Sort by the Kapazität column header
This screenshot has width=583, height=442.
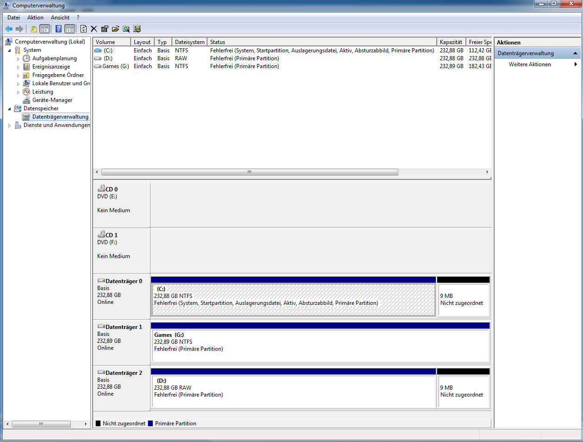451,42
